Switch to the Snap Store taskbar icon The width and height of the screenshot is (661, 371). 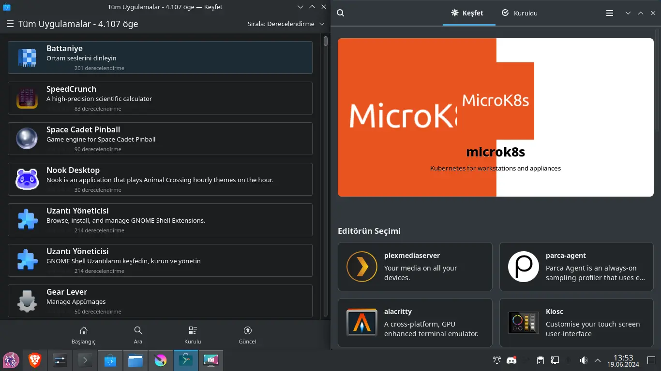pyautogui.click(x=186, y=360)
